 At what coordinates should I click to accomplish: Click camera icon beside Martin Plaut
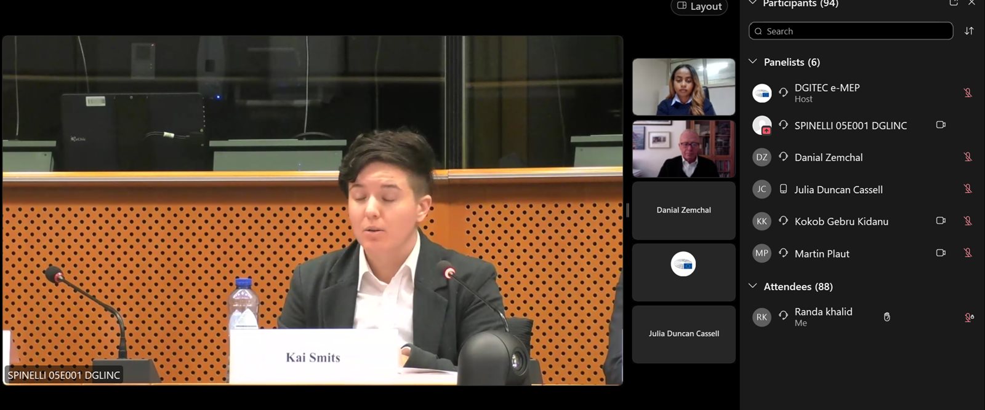(x=940, y=253)
